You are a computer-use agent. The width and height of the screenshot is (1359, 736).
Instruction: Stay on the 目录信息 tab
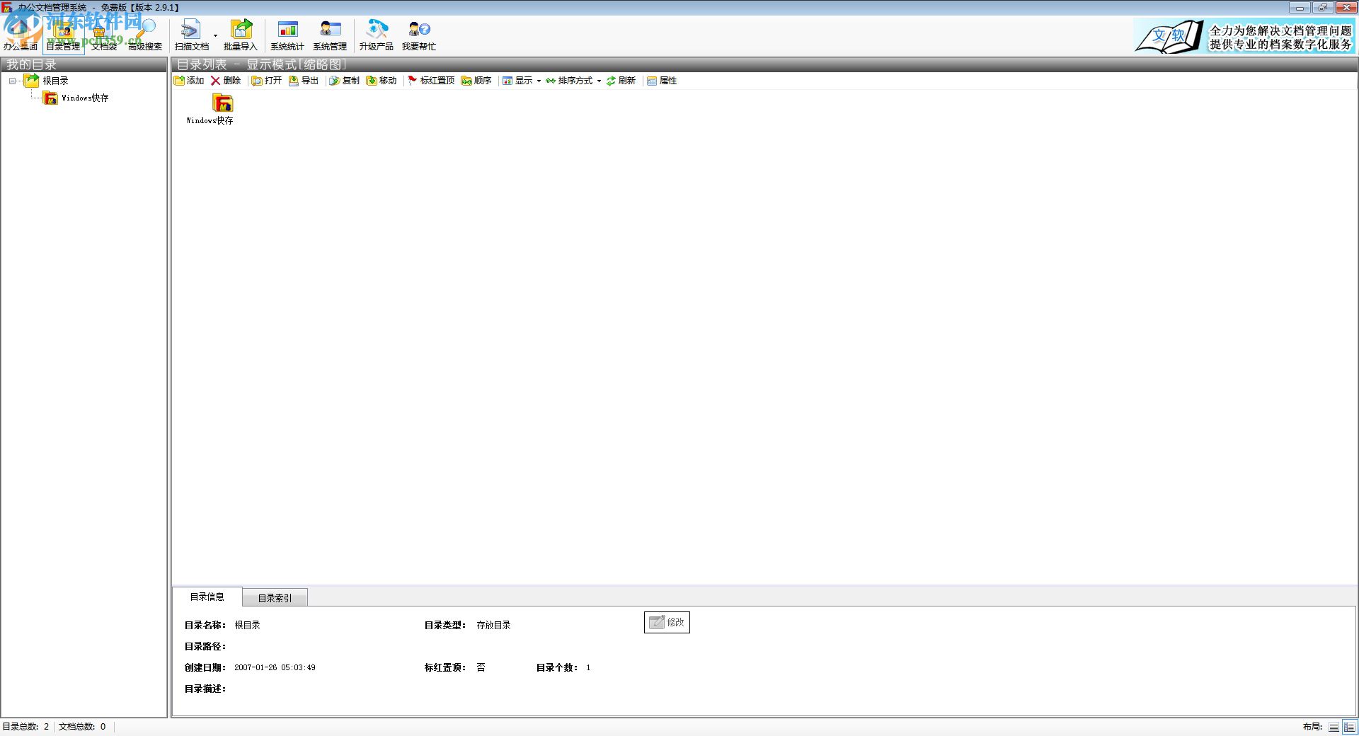point(207,597)
